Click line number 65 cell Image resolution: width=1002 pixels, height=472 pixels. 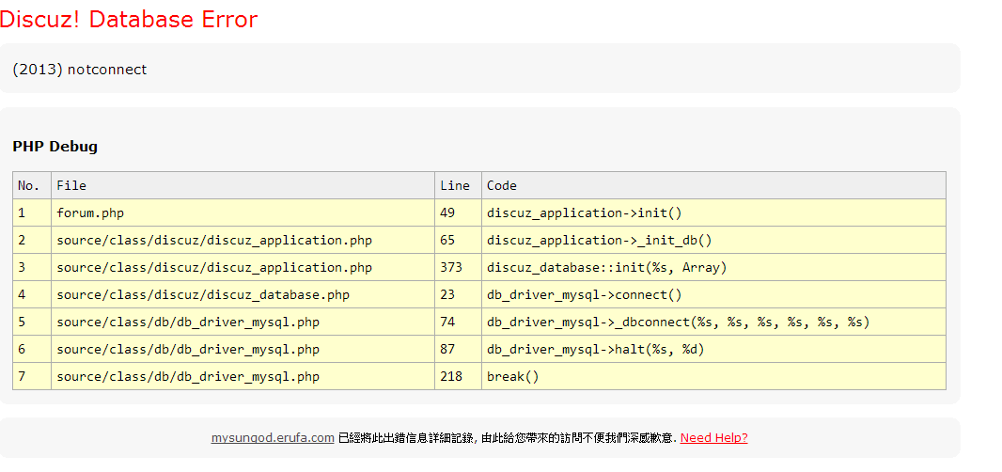[x=458, y=241]
